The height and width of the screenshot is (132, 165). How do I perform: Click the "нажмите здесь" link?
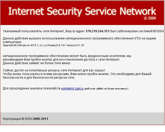coord(72,88)
